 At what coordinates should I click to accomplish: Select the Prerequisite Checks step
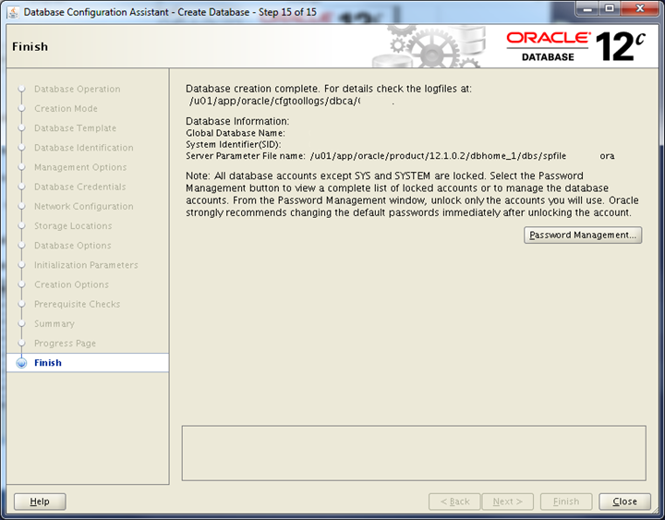[x=78, y=304]
